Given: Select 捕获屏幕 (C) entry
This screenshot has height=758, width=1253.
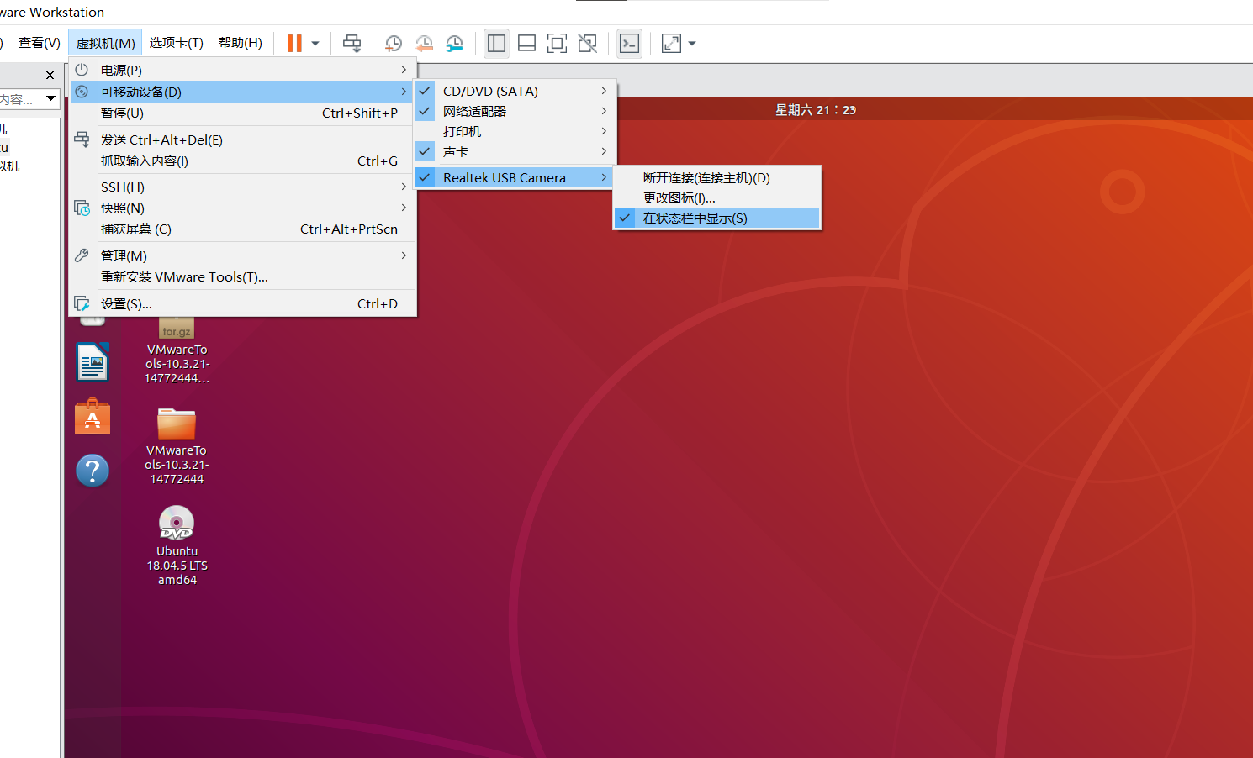Looking at the screenshot, I should [x=242, y=229].
